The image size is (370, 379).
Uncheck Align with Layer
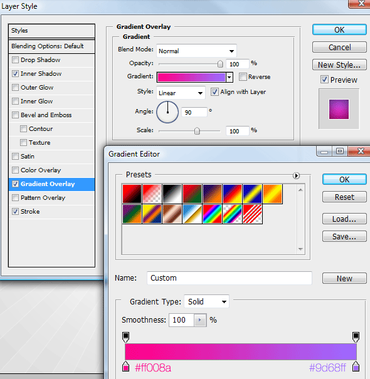click(x=214, y=92)
